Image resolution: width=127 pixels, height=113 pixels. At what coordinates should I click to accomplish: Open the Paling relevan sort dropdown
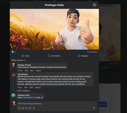point(19,60)
